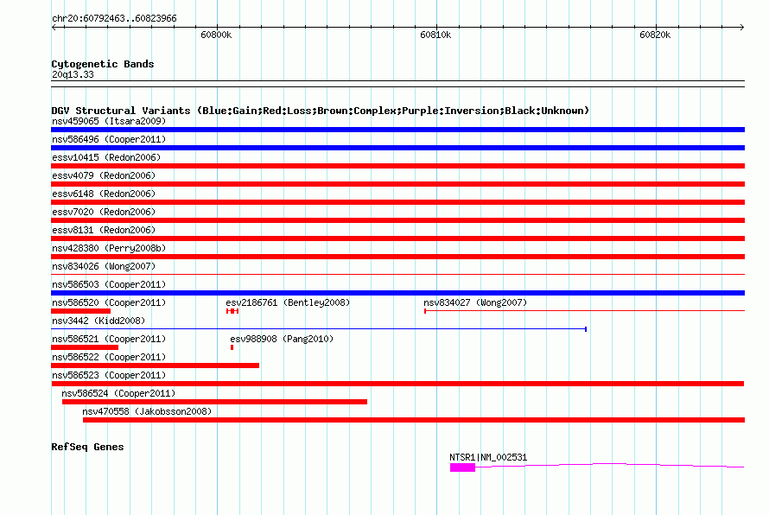The height and width of the screenshot is (515, 769).
Task: Click red bar beneath essv6148 label
Action: [397, 202]
